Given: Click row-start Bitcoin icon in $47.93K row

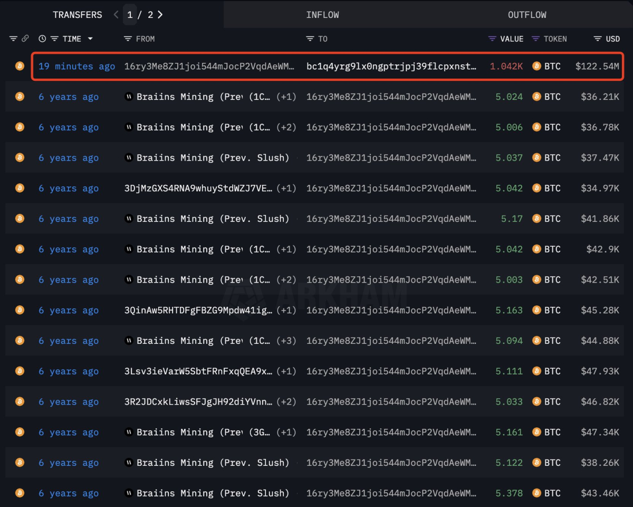Looking at the screenshot, I should point(20,371).
